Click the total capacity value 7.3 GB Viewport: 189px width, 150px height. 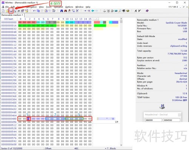(184, 51)
